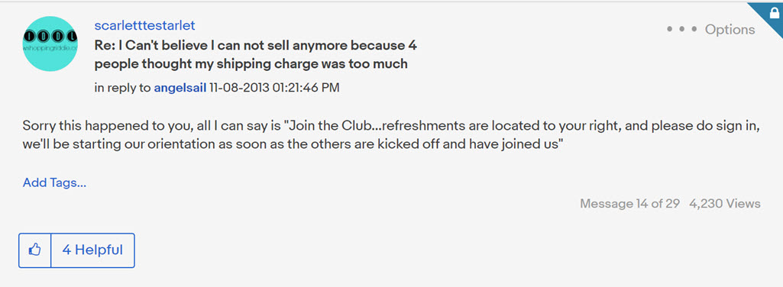This screenshot has width=783, height=287.
Task: Expand the Add Tags... field
Action: coord(54,182)
